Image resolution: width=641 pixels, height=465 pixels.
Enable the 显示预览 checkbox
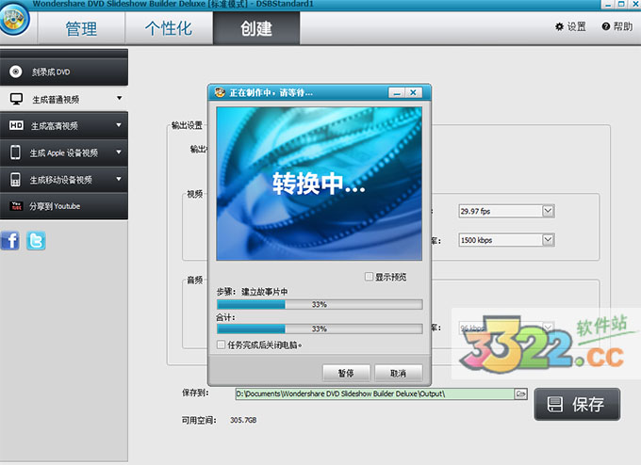point(369,277)
